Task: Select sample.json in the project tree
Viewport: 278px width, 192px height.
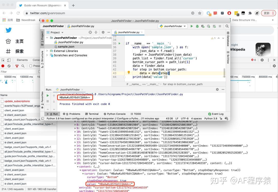Action: pyautogui.click(x=66, y=46)
